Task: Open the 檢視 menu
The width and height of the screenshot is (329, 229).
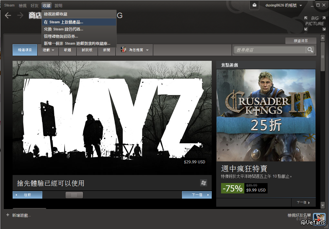Action: 22,6
